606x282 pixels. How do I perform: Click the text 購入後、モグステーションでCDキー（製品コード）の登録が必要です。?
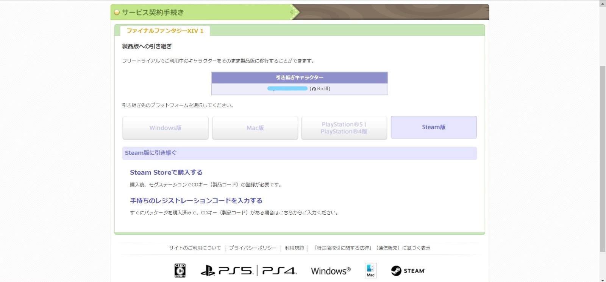(x=206, y=185)
